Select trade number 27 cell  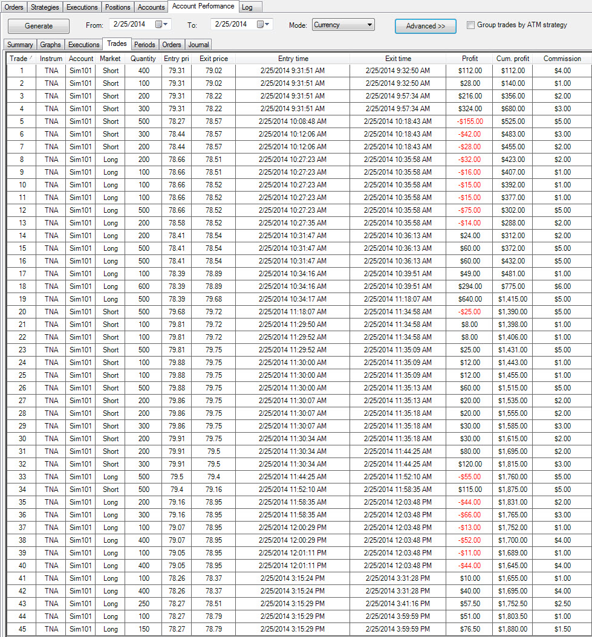22,401
